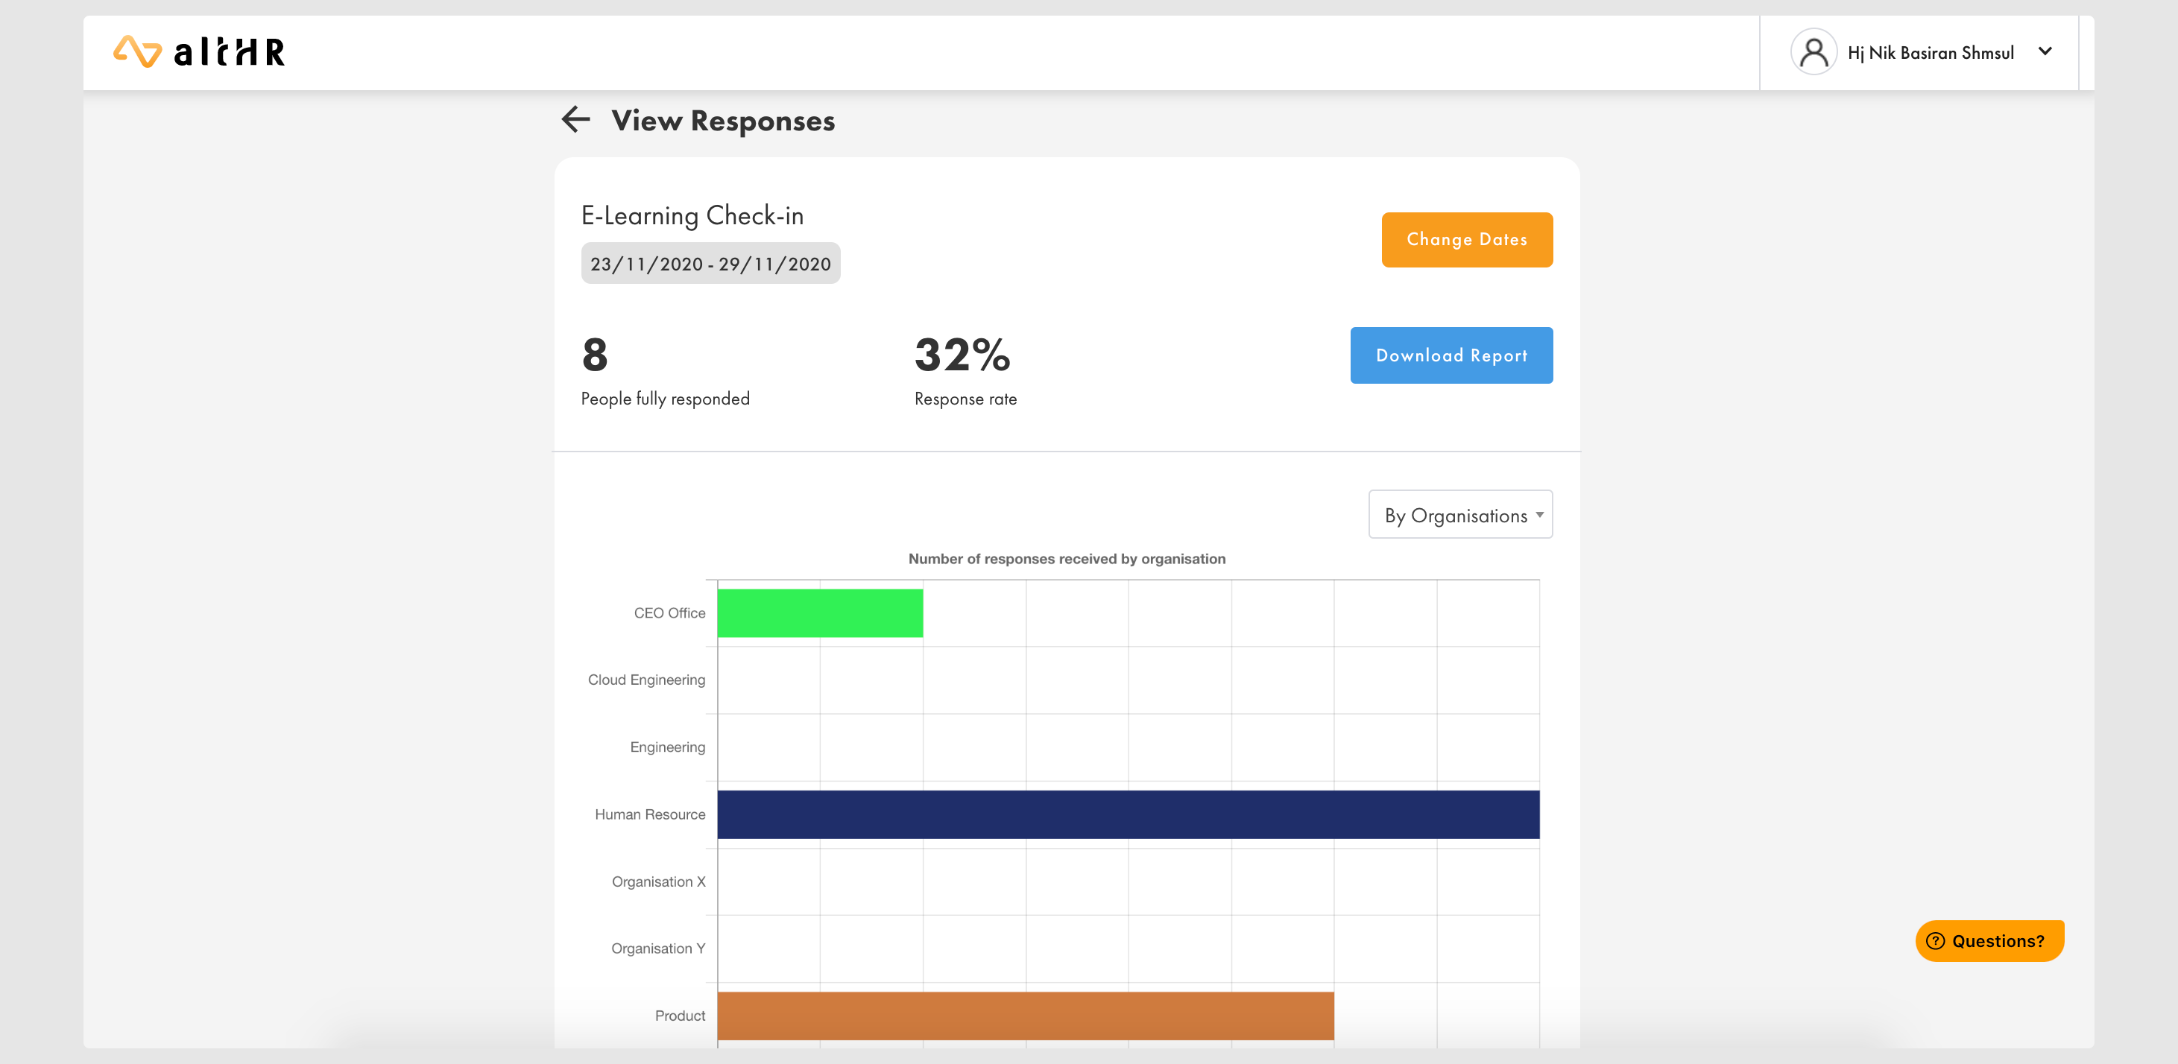Click the E-Learning Check-in title
The height and width of the screenshot is (1064, 2178).
coord(692,215)
